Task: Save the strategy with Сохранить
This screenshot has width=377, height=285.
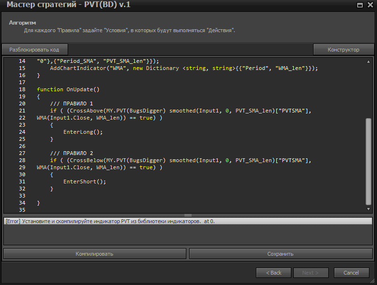Action: (280, 254)
